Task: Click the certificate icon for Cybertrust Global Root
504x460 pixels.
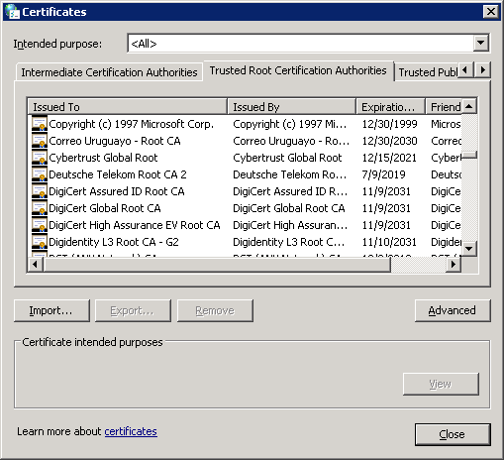Action: coord(40,158)
